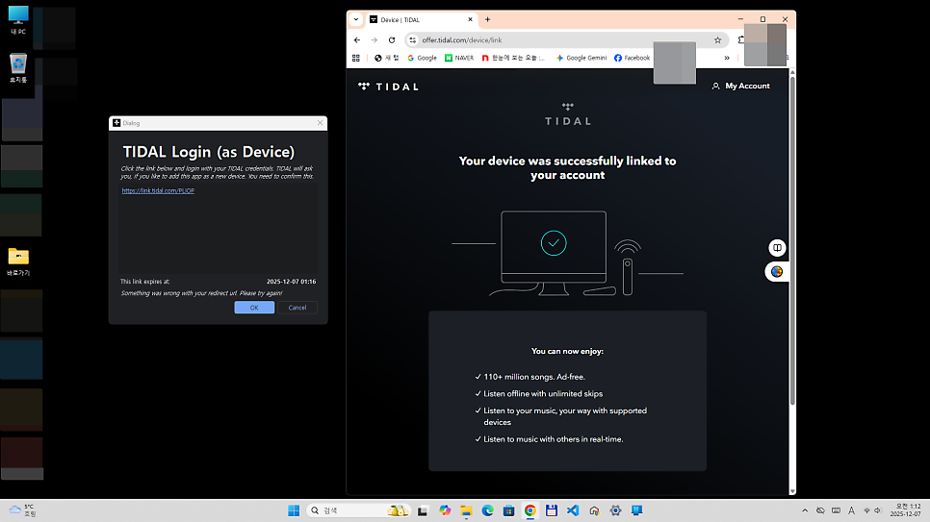Open File Explorer from the taskbar
Screen dimensions: 930x522
pos(466,510)
